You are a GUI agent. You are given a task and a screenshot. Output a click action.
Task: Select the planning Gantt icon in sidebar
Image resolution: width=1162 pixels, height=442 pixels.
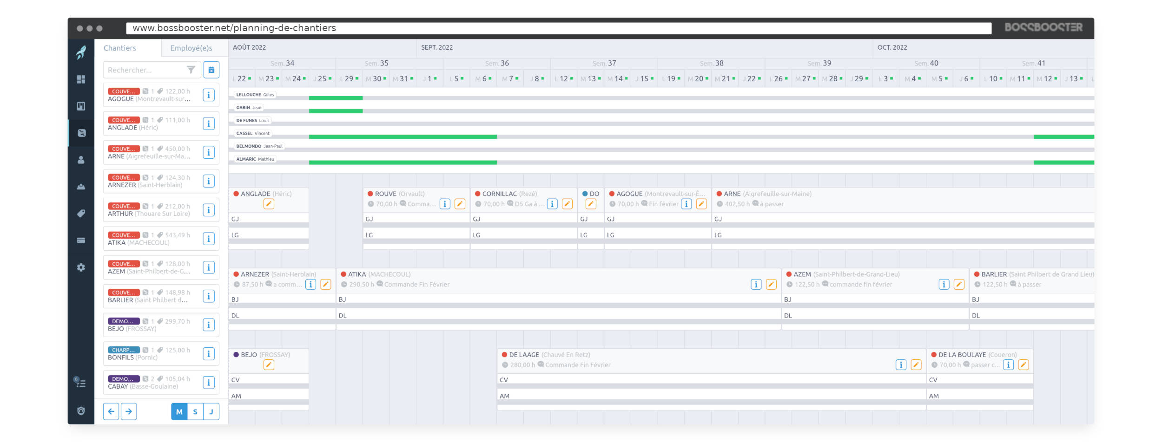tap(81, 133)
